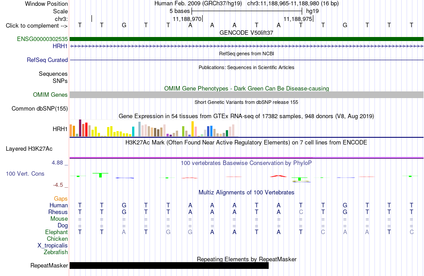Click the HRH1 intron arrow line
424x276 pixels.
click(246, 46)
